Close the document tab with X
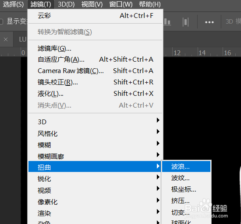This screenshot has height=224, width=241. click(x=6, y=39)
